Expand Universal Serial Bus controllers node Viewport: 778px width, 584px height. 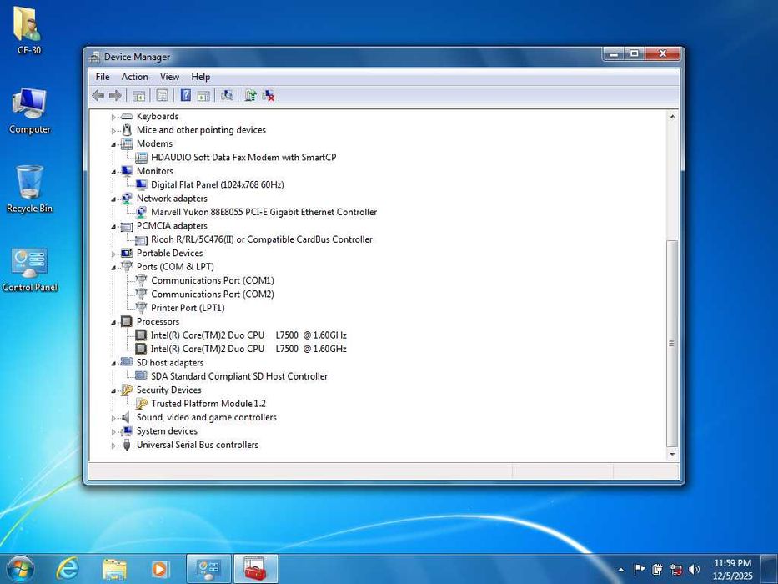click(113, 446)
